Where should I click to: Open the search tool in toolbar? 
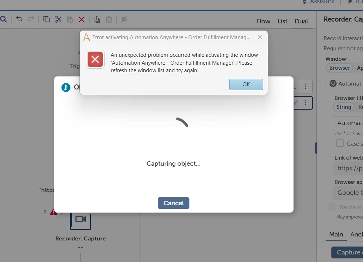[x=3, y=19]
